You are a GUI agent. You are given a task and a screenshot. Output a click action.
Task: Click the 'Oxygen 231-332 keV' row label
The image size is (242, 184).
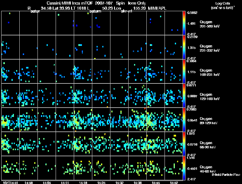pyautogui.click(x=210, y=48)
